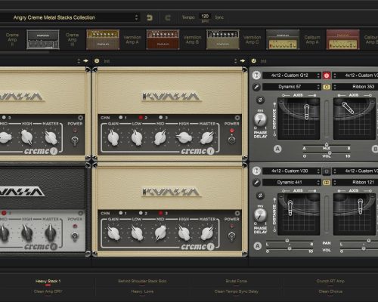Toggle the power icon of the middle slot header

(97, 61)
